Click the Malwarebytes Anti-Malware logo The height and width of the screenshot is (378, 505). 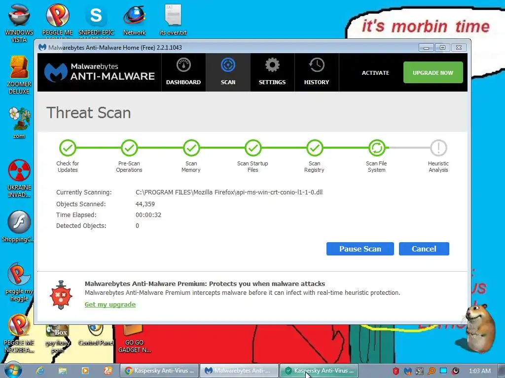click(x=100, y=72)
